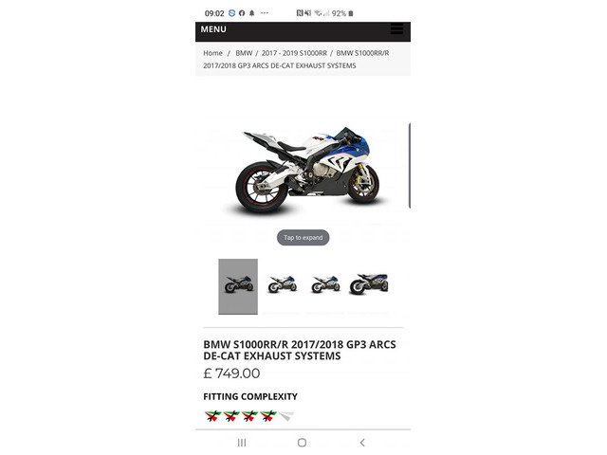Viewport: 607px width, 455px height.
Task: Tap Android home navigation button
Action: 303,443
